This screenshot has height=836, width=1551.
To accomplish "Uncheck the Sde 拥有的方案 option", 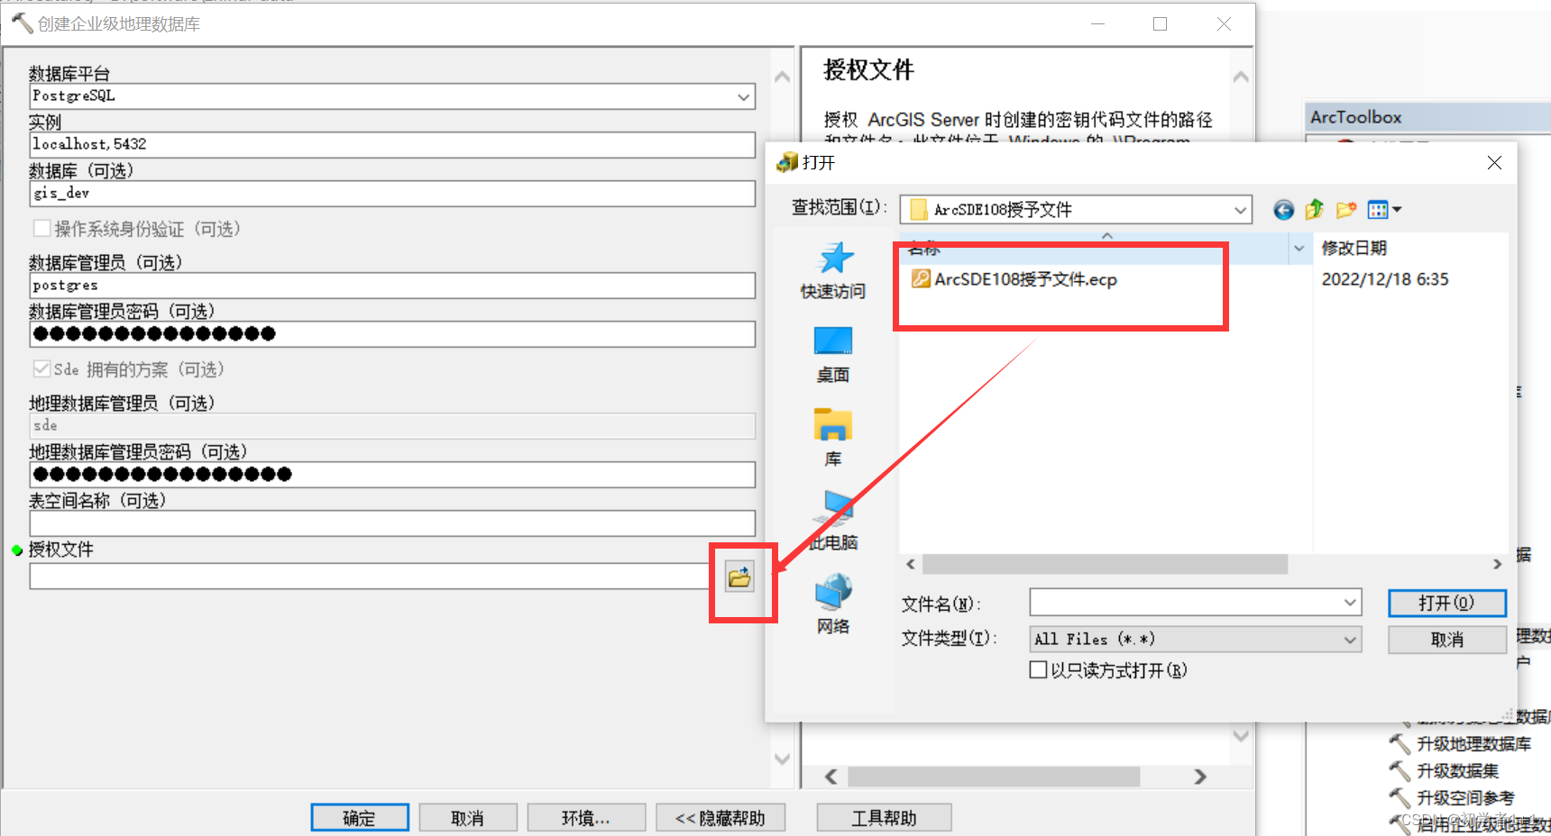I will 41,368.
